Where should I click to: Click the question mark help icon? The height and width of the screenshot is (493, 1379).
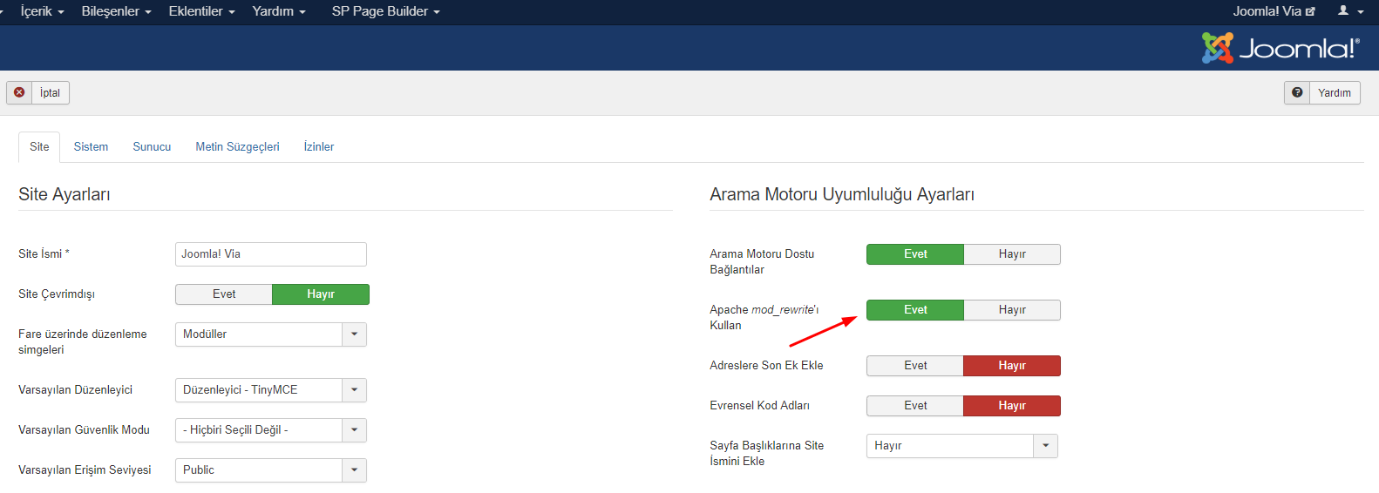(1297, 92)
